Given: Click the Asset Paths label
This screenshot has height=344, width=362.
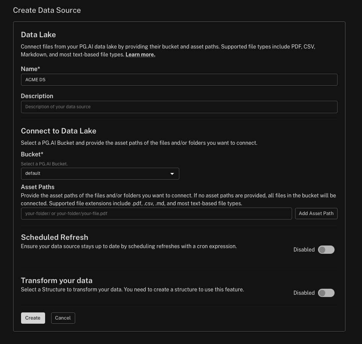Looking at the screenshot, I should point(38,187).
